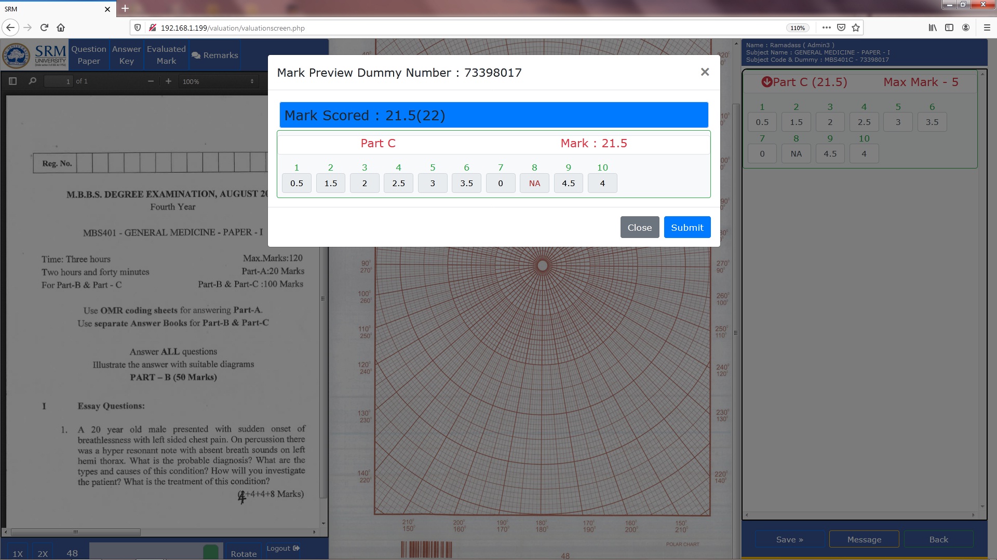Select question 1 mark 0.5 in preview
The image size is (997, 560).
click(297, 183)
